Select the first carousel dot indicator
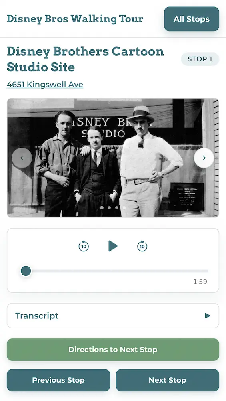 point(102,207)
